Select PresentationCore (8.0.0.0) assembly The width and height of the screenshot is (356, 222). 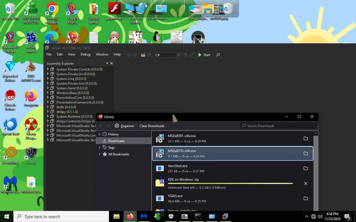pyautogui.click(x=75, y=98)
